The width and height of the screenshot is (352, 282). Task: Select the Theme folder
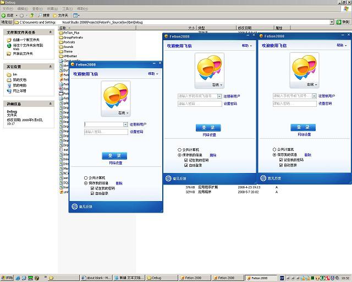pyautogui.click(x=66, y=51)
